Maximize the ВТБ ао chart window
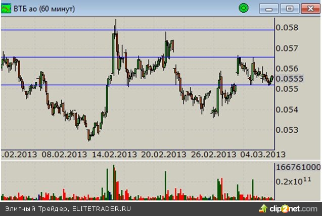This screenshot has height=216, width=322. 290,9
